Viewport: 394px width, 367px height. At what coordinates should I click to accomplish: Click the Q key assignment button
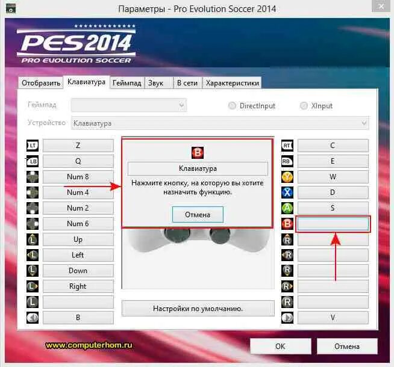[x=78, y=161]
